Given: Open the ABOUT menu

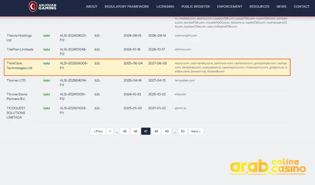Looking at the screenshot, I should click(x=92, y=7).
